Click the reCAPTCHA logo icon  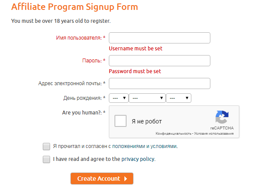[x=222, y=117]
